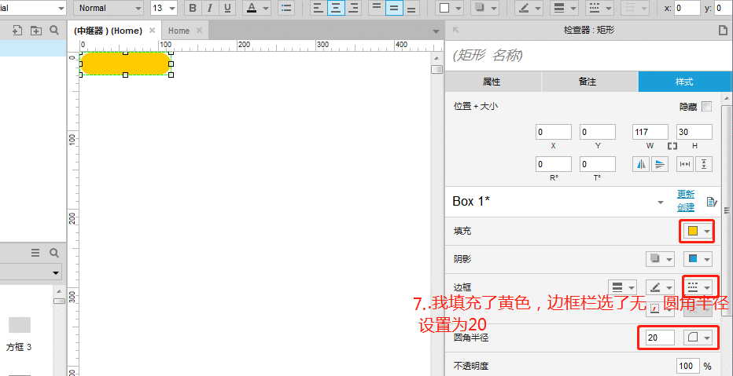Close the Home tab
Screen dimensions: 733x376
199,31
